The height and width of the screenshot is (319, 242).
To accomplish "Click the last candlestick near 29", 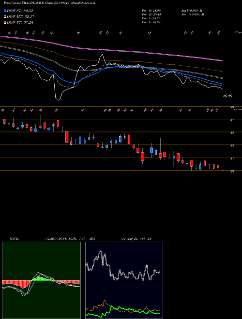I will point(223,170).
